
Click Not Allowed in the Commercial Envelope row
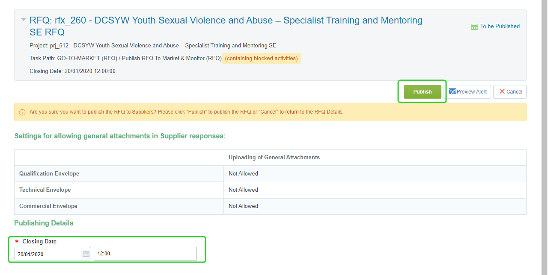click(x=243, y=206)
